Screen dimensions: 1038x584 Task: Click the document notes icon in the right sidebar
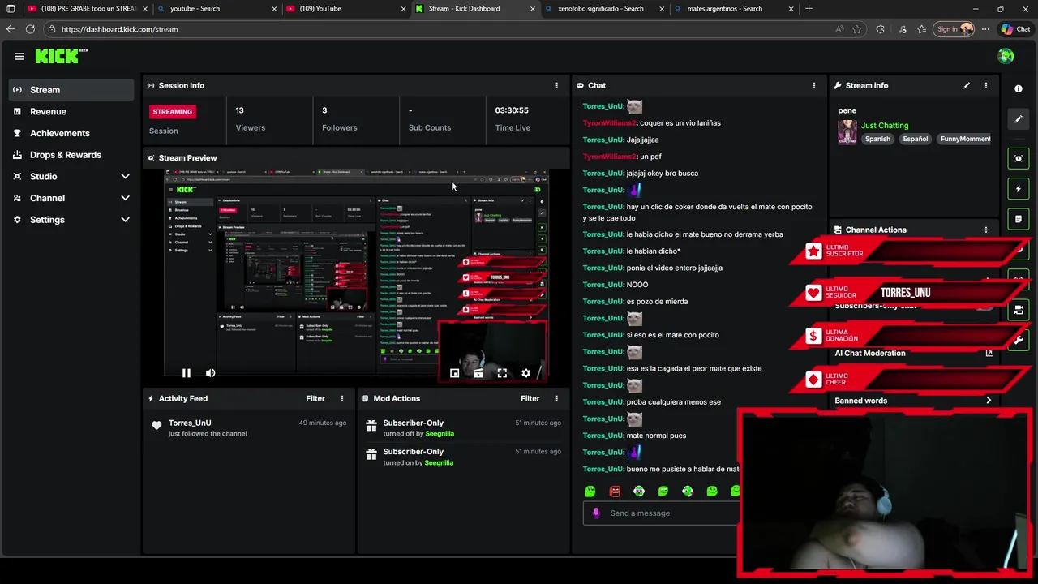click(1019, 219)
